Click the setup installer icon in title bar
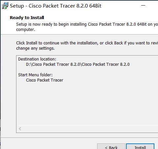 pos(5,6)
